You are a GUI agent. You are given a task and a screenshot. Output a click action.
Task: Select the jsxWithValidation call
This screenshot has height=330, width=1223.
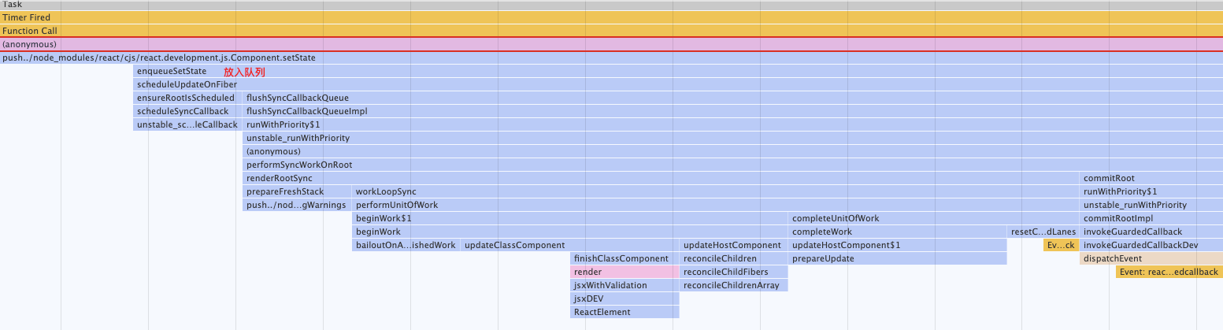point(611,285)
